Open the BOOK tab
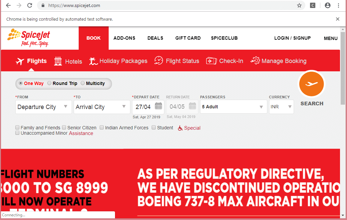 tap(94, 38)
